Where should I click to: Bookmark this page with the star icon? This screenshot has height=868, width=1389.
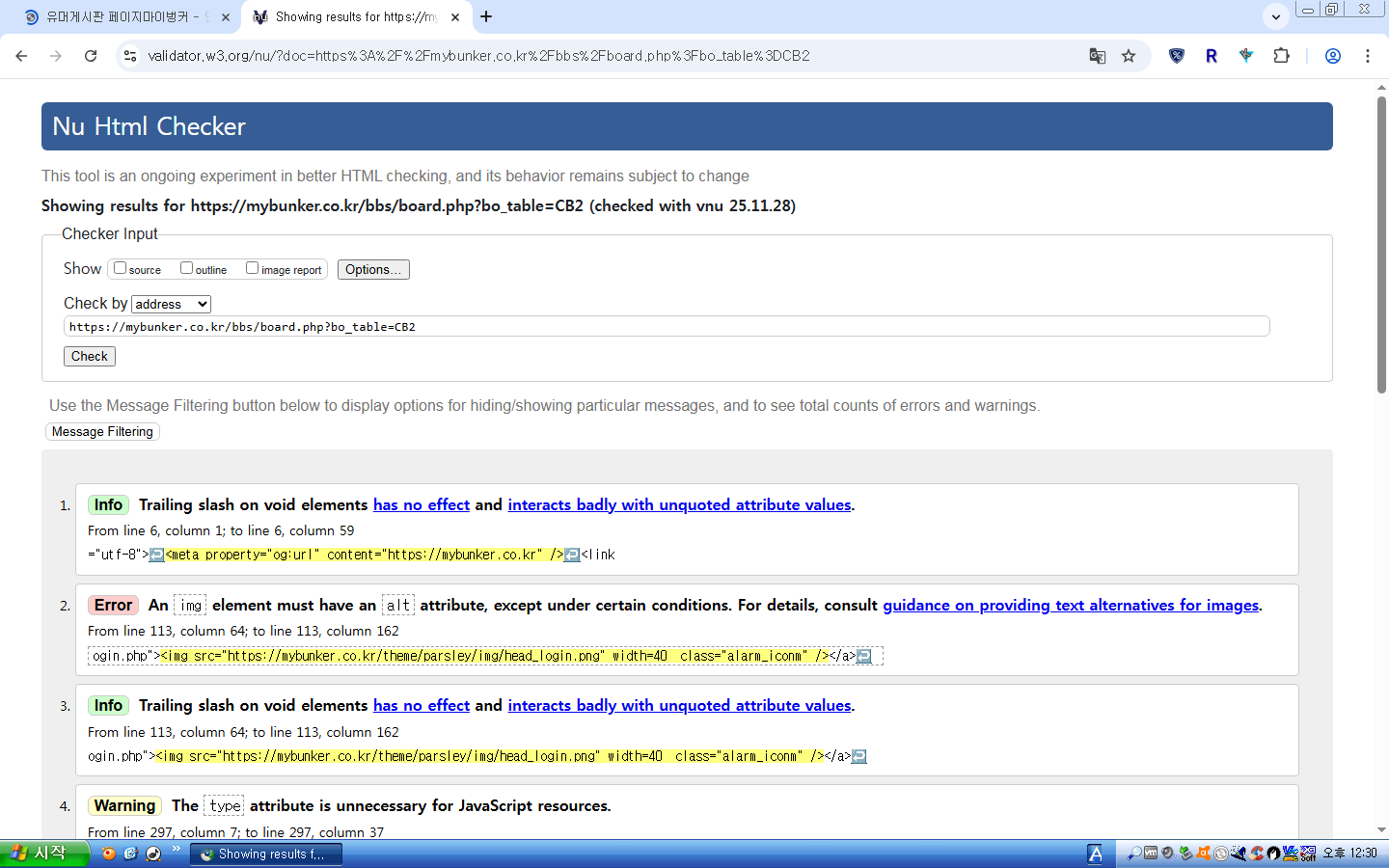[1129, 56]
